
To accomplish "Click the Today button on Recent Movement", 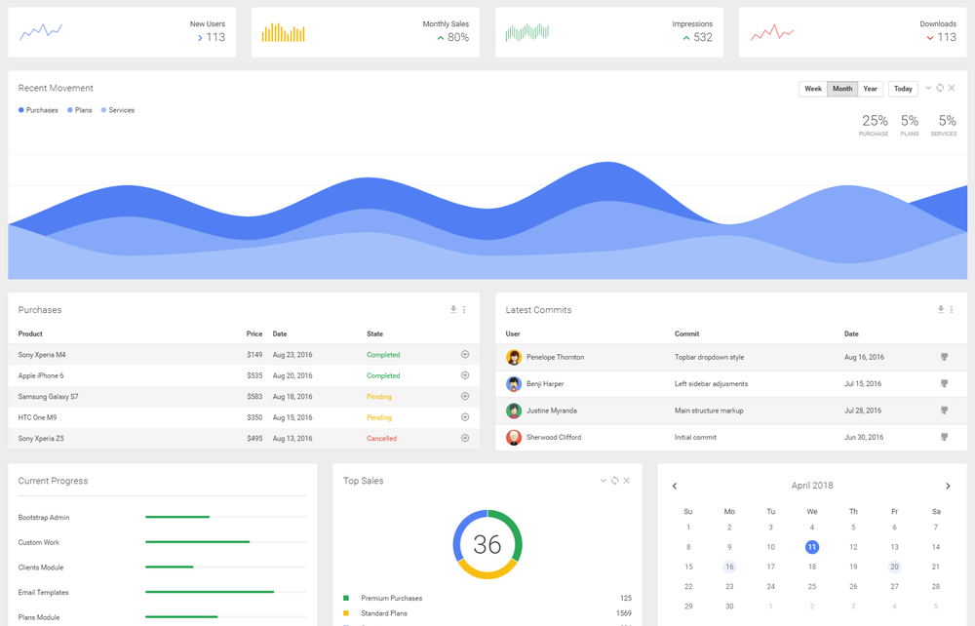I will coord(902,88).
